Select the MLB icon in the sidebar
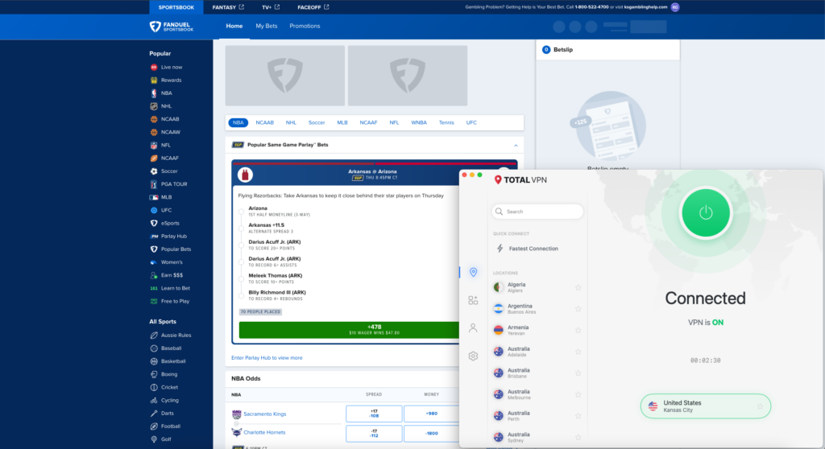Image resolution: width=825 pixels, height=449 pixels. [x=154, y=197]
